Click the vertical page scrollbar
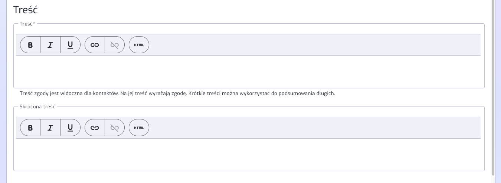This screenshot has width=501, height=183. [x=493, y=88]
